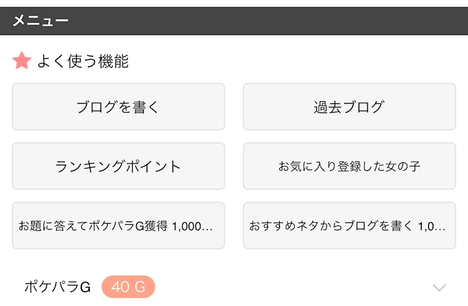Tap the orange 40 G badge
Screen dimensions: 468x306
(x=128, y=287)
